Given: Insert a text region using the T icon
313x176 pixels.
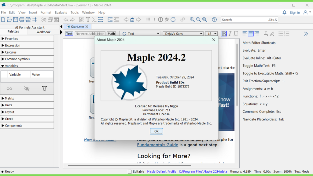Looking at the screenshot, I should 88,20.
